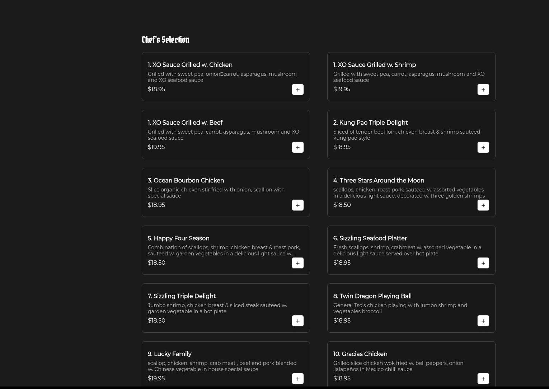The image size is (549, 389).
Task: Click the $18.50 price of Three Stars Around the Moon
Action: point(342,205)
